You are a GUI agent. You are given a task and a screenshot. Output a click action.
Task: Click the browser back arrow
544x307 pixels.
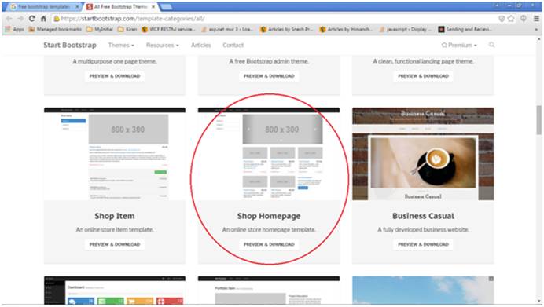click(x=9, y=18)
